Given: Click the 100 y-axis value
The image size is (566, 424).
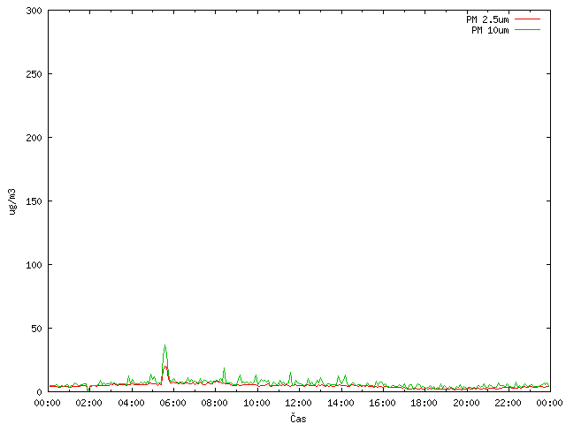Looking at the screenshot, I should pyautogui.click(x=34, y=265).
